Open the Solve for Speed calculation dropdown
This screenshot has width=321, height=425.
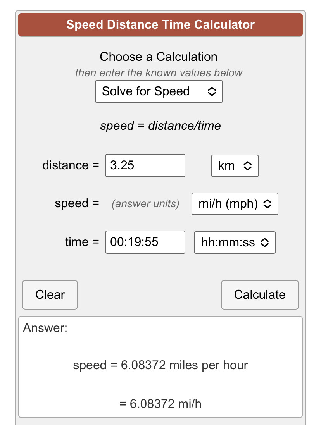coord(159,91)
